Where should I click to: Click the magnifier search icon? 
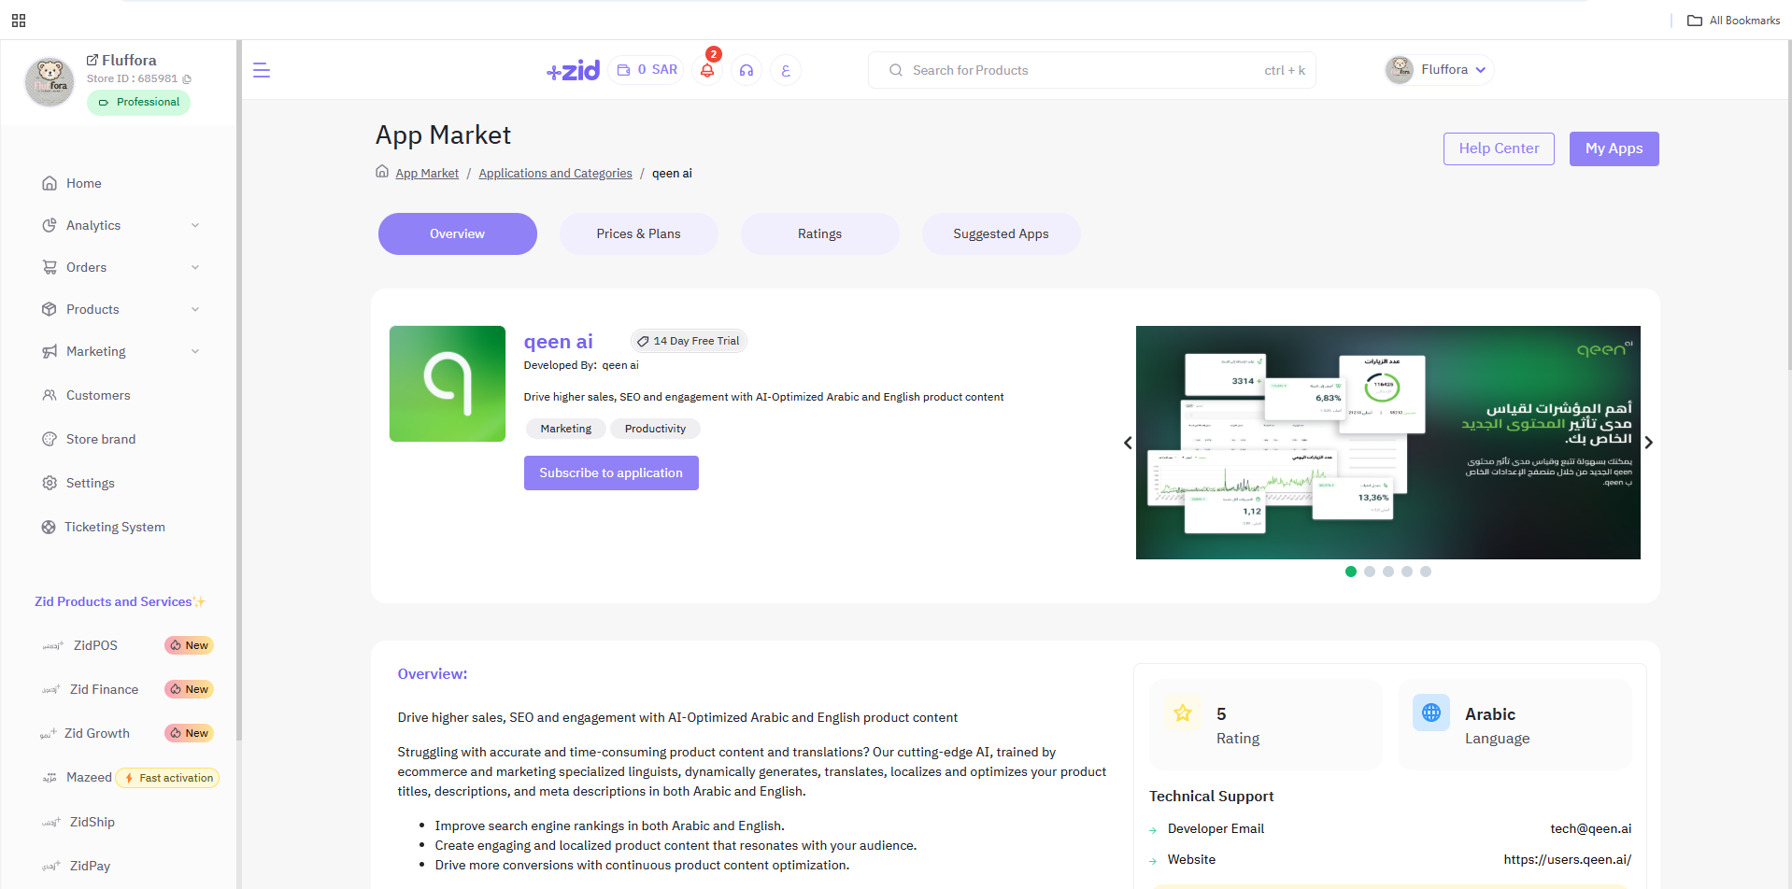pyautogui.click(x=896, y=70)
